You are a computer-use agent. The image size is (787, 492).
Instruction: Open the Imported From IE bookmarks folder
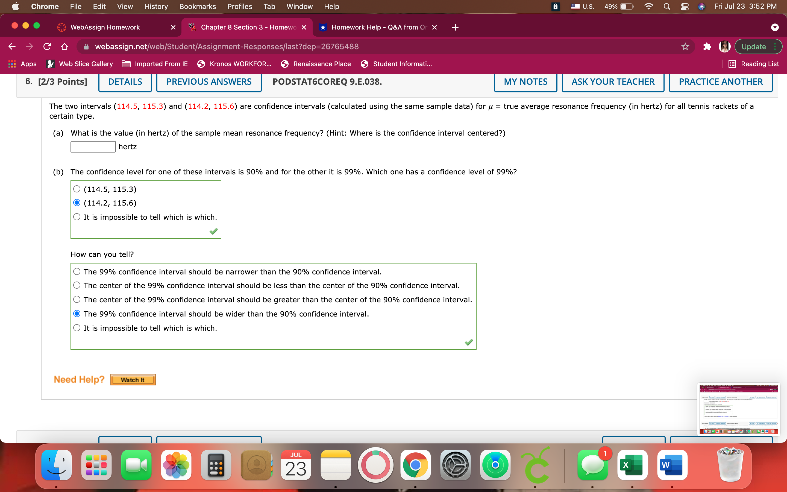point(155,64)
